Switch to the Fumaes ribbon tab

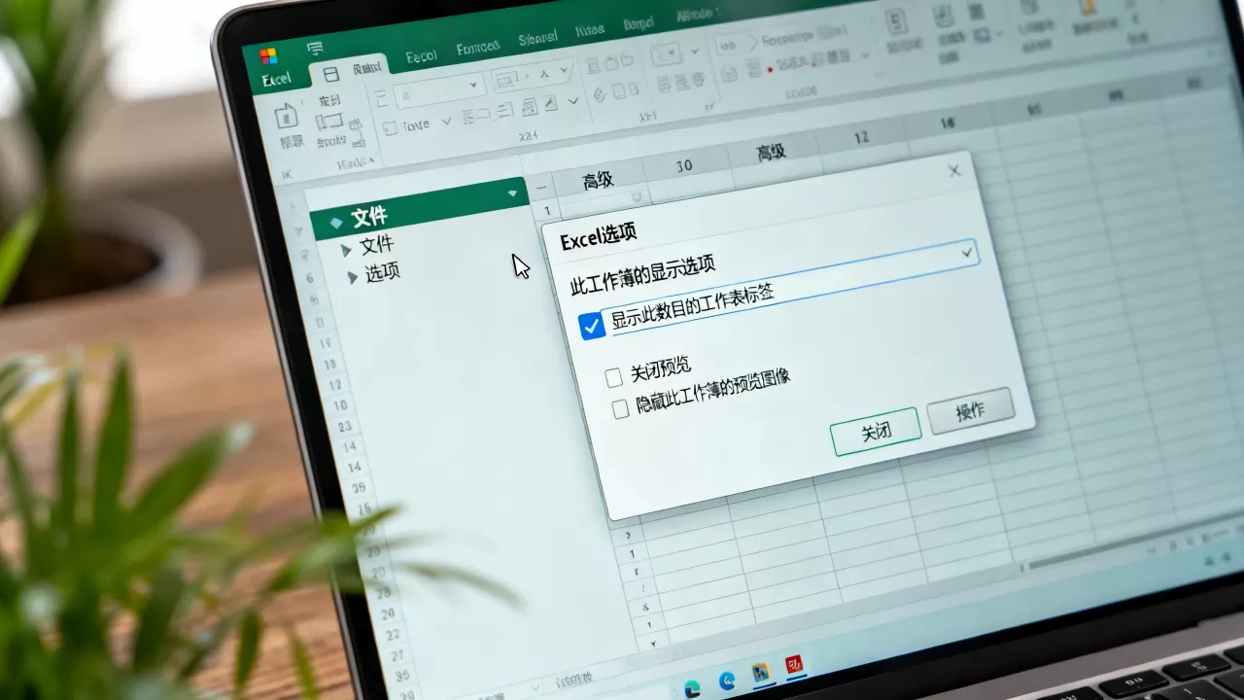pos(477,47)
